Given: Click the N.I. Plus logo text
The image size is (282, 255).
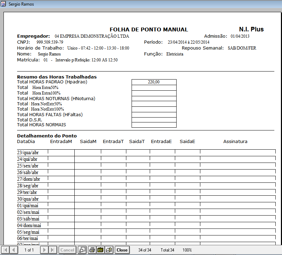Looking at the screenshot, I should 251,29.
